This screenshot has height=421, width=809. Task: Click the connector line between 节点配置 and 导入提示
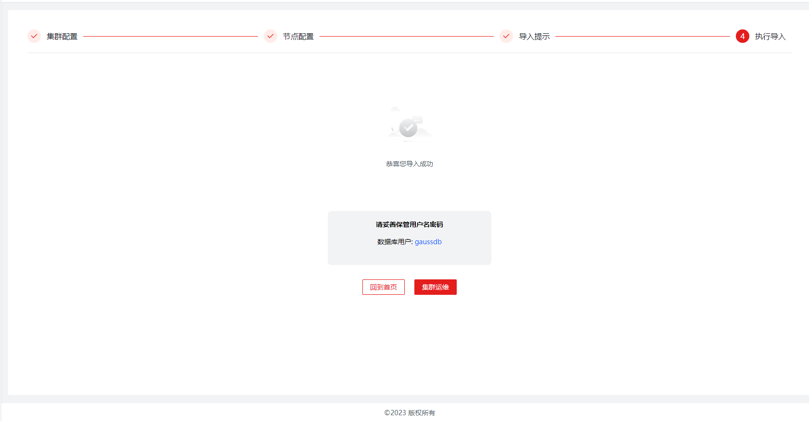click(x=407, y=36)
